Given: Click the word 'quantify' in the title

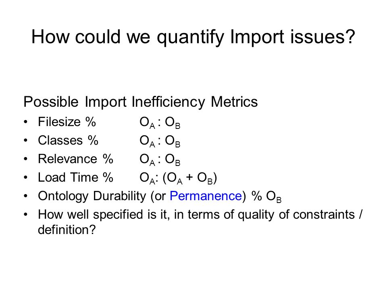Looking at the screenshot, I should 190,38.
